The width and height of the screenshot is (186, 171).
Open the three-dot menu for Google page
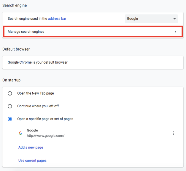[173, 133]
